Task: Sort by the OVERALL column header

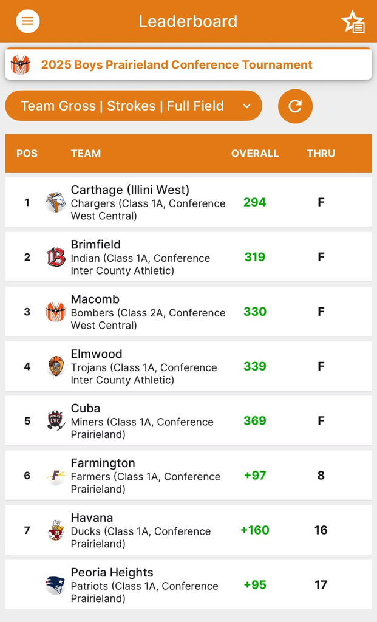Action: click(x=255, y=154)
